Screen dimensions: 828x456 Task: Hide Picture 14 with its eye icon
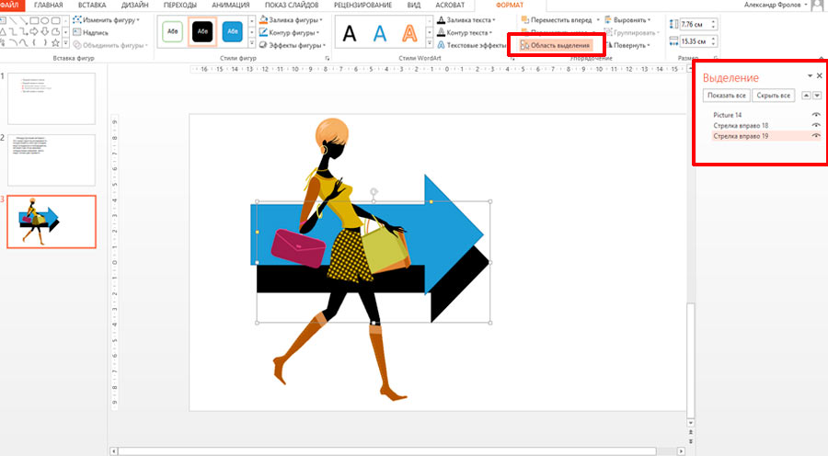tap(816, 115)
